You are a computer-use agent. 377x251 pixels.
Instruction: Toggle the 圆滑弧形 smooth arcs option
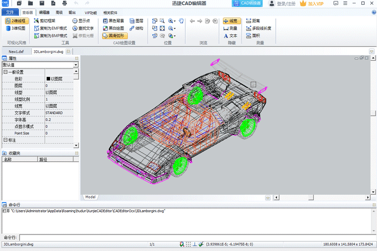point(115,36)
